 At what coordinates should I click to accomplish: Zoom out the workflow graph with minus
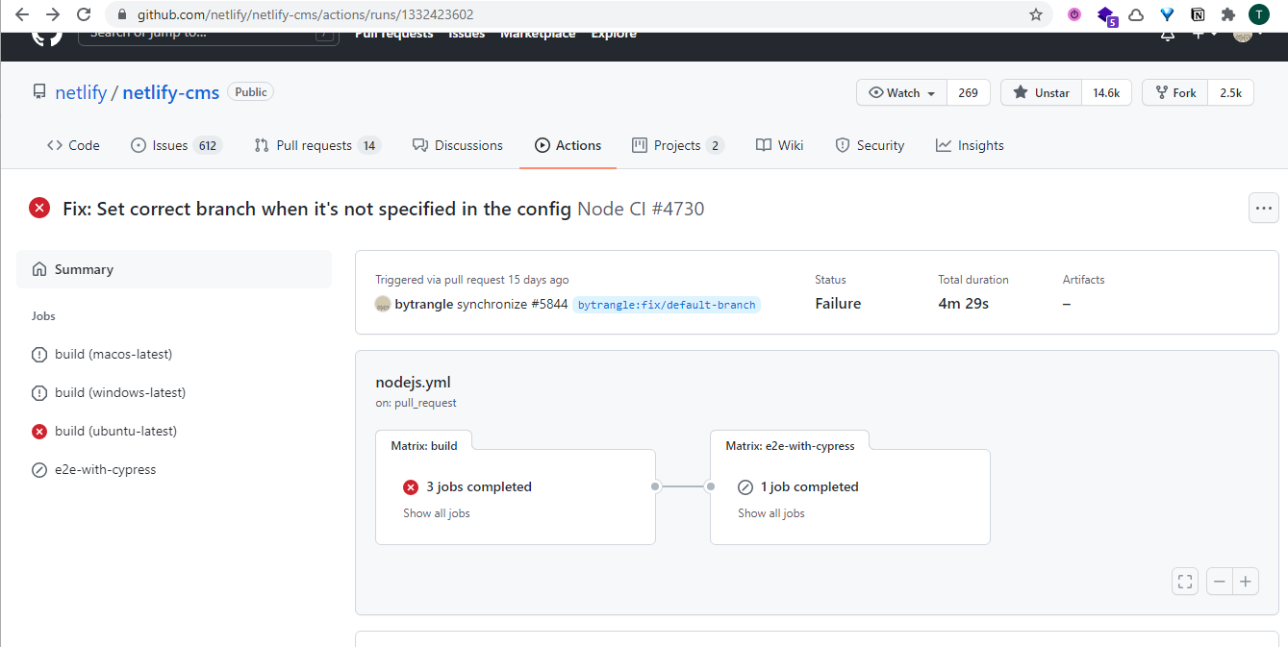point(1220,581)
